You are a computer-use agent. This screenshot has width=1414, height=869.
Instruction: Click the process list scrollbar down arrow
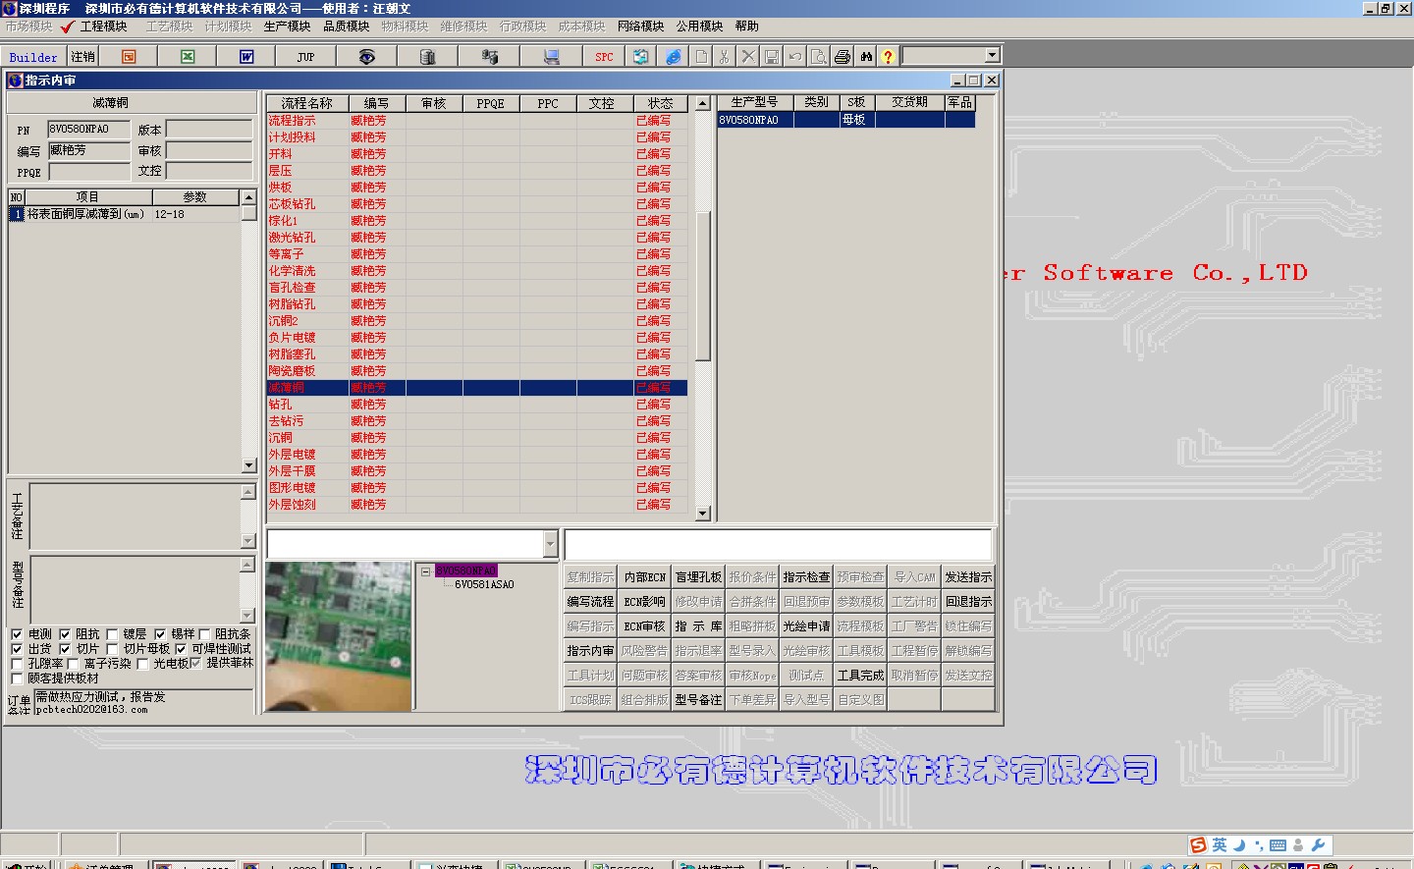pos(702,514)
